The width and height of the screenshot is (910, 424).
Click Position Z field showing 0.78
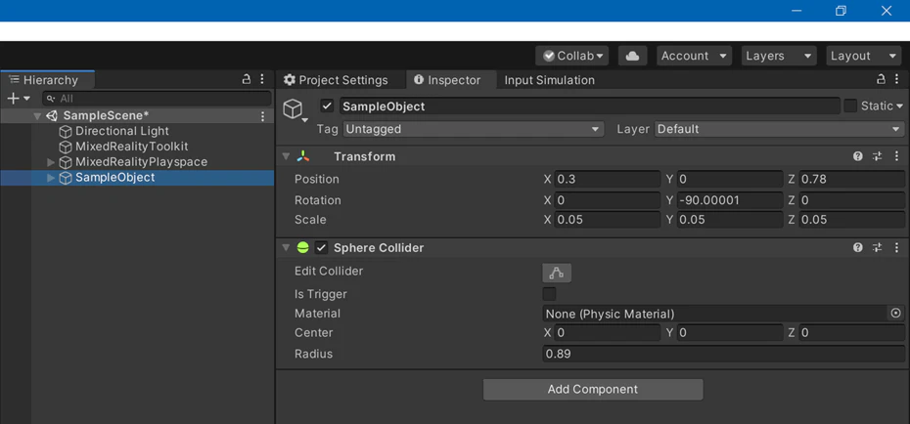click(851, 179)
